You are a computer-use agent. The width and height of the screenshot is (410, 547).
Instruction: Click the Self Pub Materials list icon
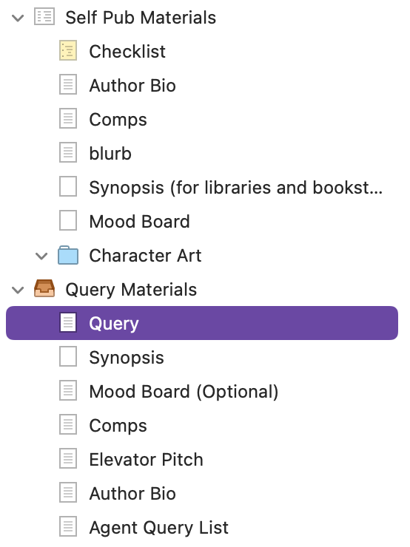[x=44, y=17]
